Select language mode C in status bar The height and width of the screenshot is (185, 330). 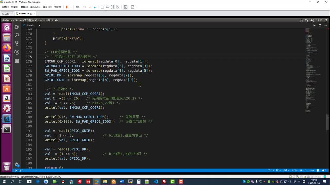pyautogui.click(x=306, y=170)
